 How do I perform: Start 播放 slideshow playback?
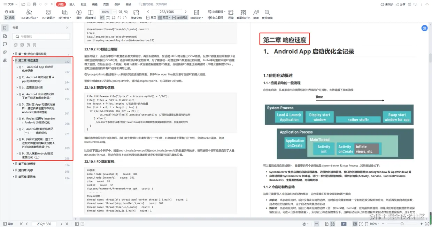pos(79,15)
